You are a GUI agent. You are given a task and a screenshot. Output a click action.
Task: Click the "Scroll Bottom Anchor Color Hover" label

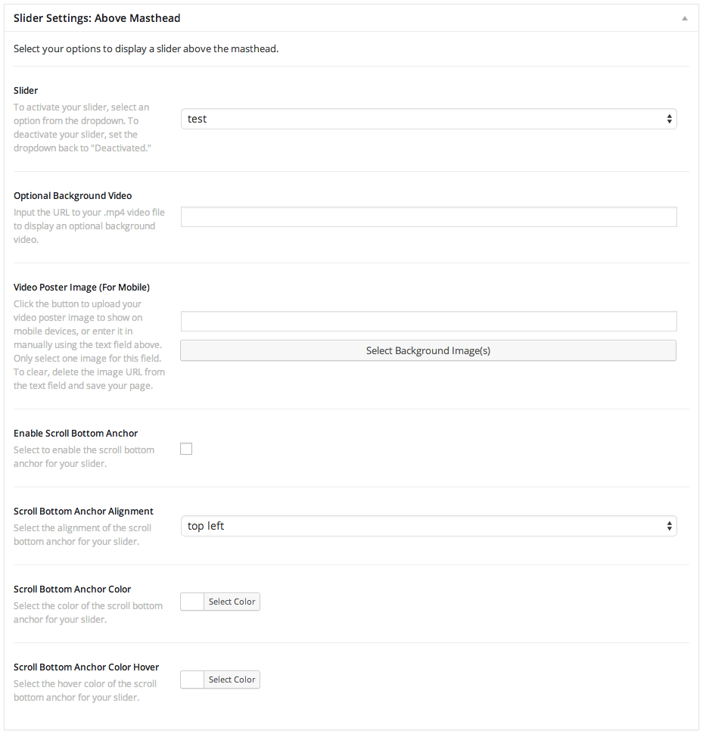click(86, 667)
